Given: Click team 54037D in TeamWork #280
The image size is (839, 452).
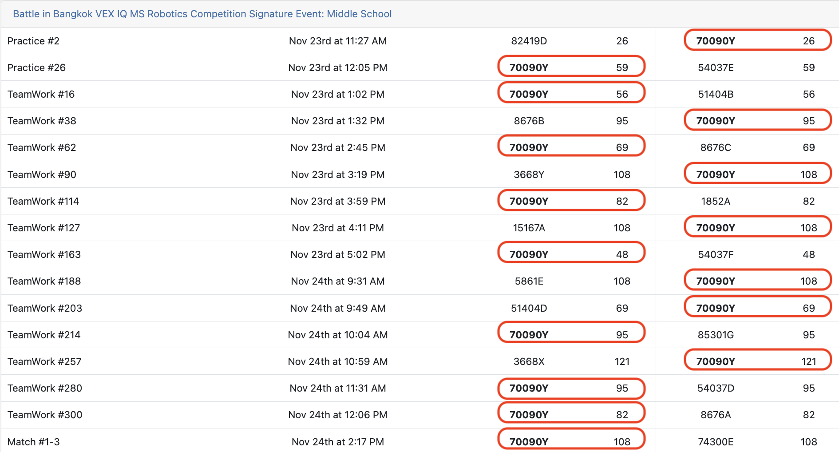Looking at the screenshot, I should [x=716, y=388].
